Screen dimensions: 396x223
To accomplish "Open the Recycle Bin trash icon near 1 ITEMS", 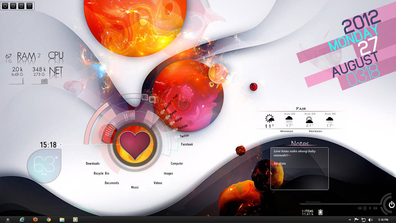I will [x=320, y=212].
